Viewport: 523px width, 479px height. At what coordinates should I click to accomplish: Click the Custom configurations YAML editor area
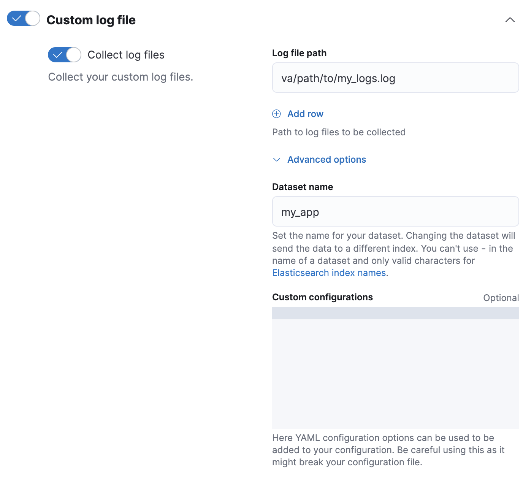(x=395, y=373)
